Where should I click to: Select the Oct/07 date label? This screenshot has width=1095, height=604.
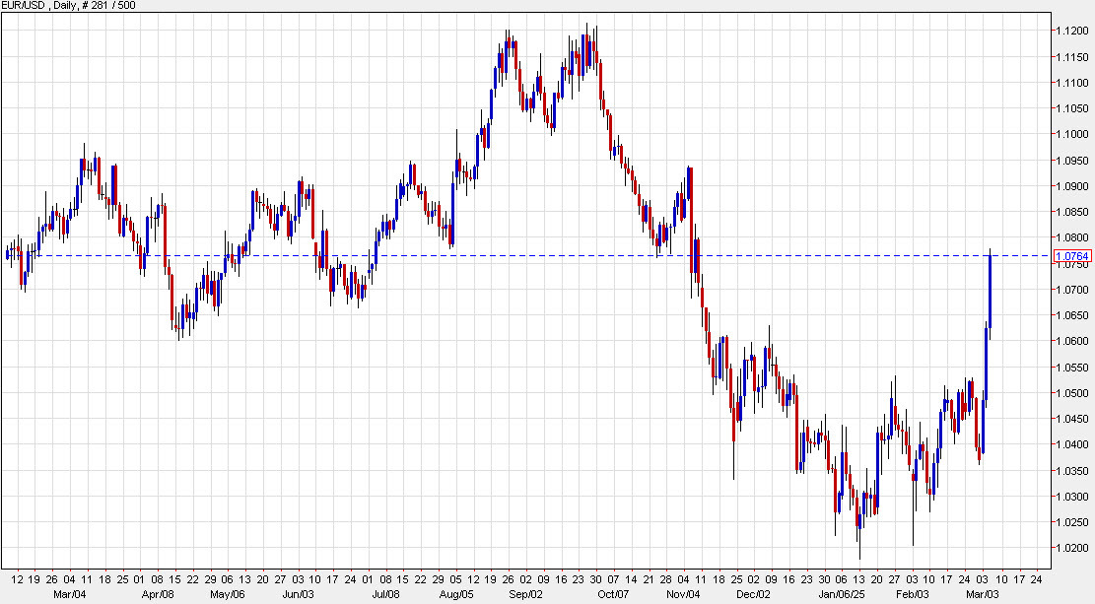[x=614, y=594]
